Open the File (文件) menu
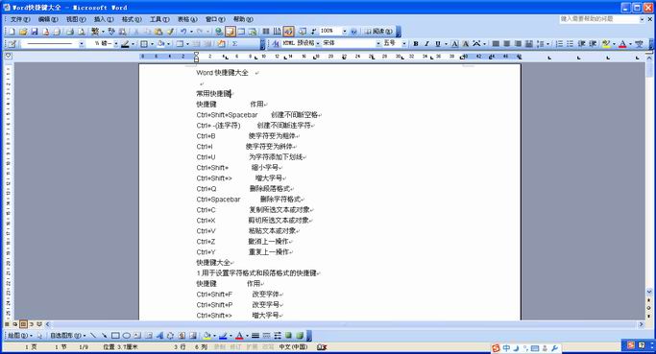The width and height of the screenshot is (656, 354). point(20,19)
